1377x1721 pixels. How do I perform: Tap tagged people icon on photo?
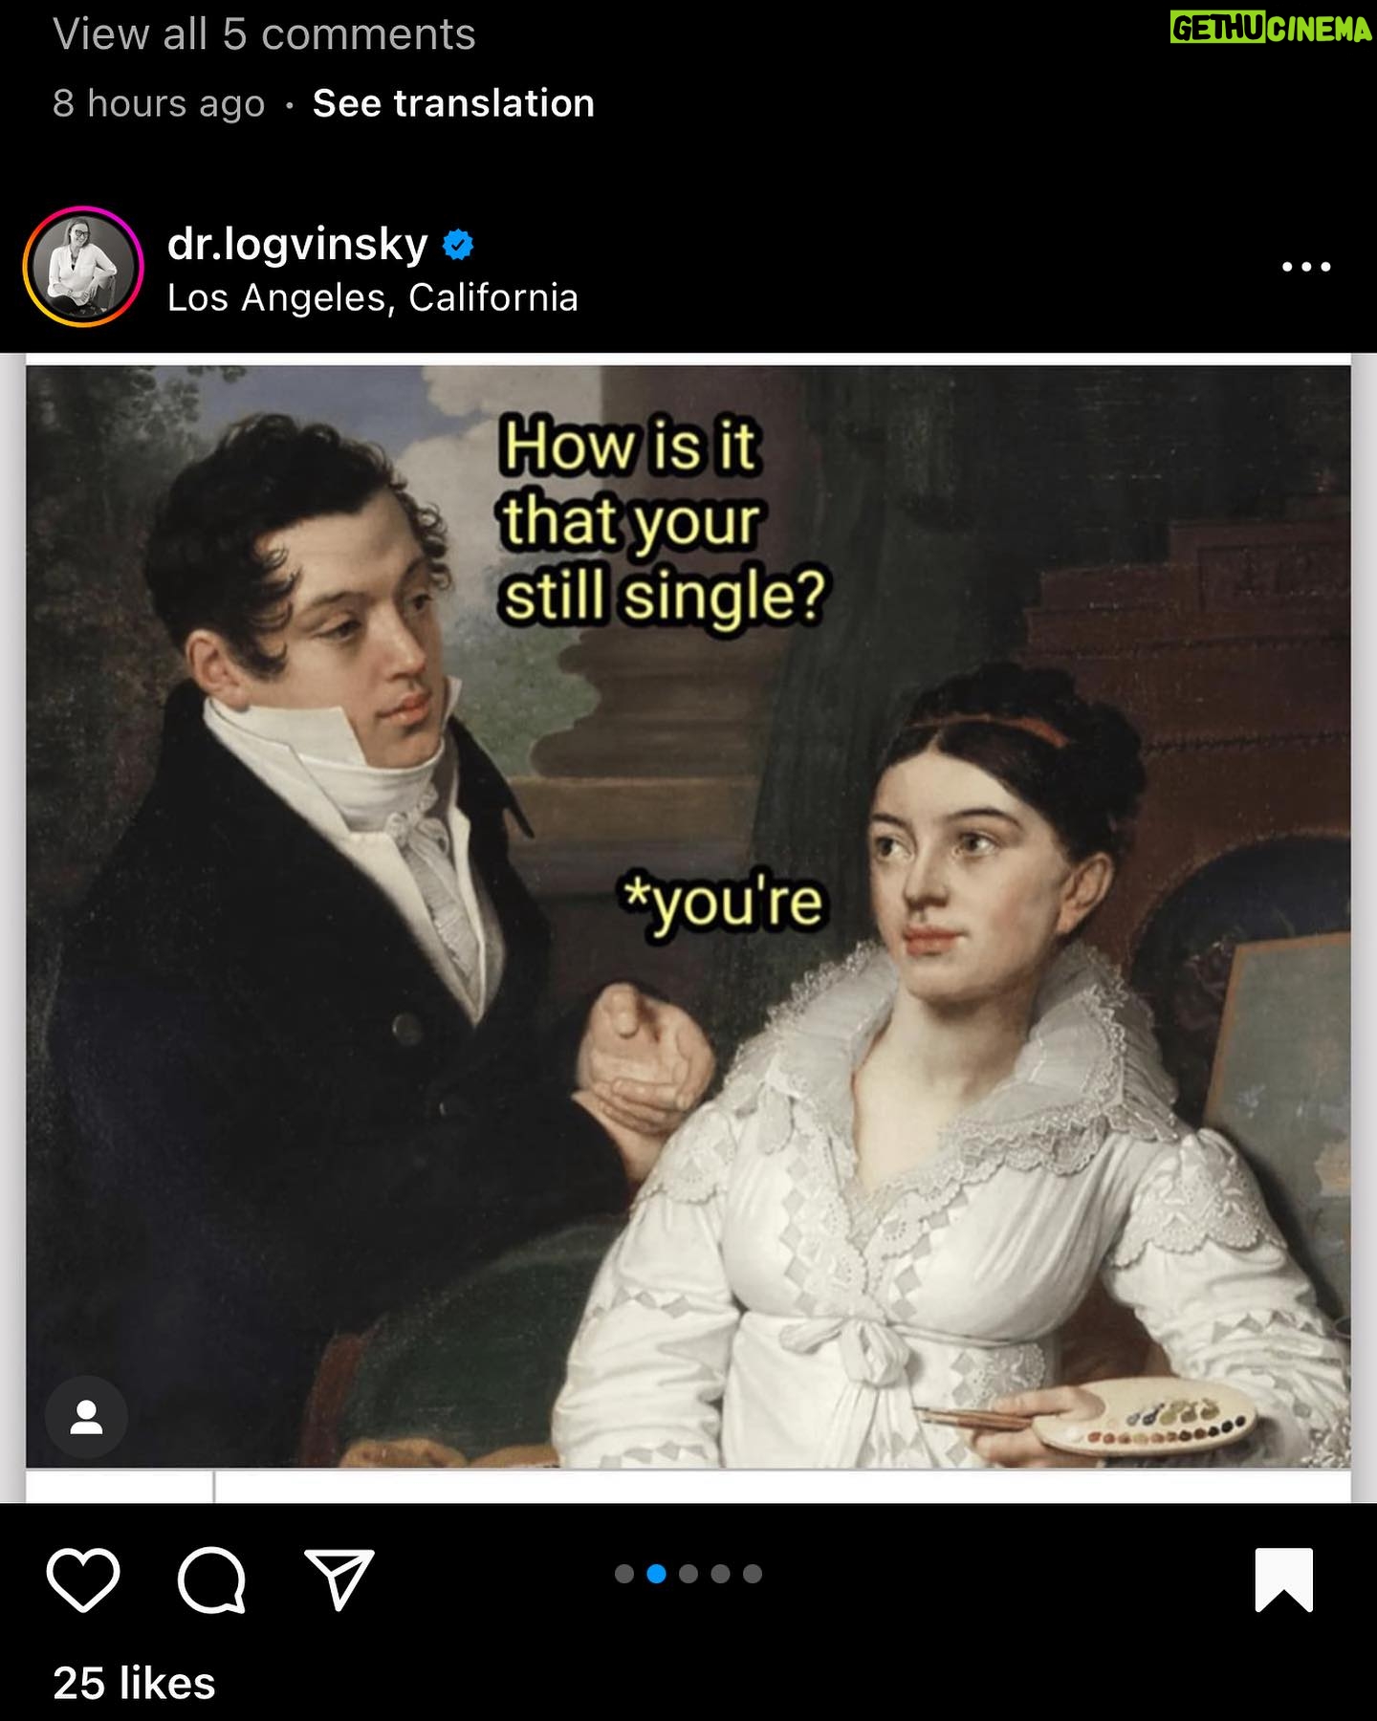tap(86, 1417)
